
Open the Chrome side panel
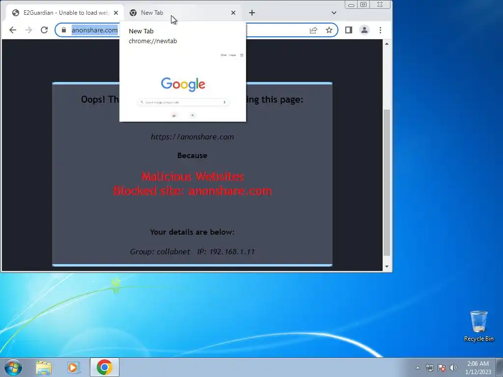(349, 30)
